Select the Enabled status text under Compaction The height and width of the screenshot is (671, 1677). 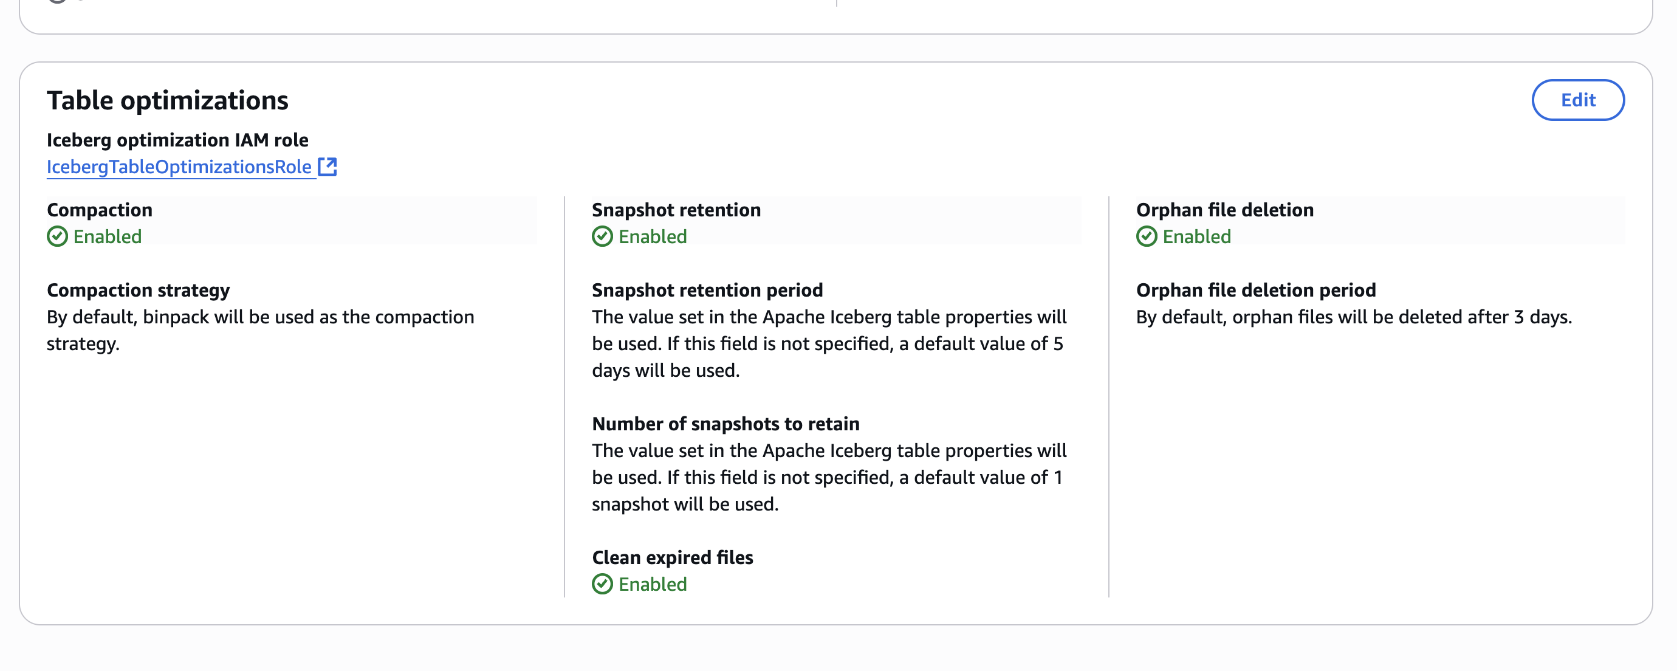point(108,236)
